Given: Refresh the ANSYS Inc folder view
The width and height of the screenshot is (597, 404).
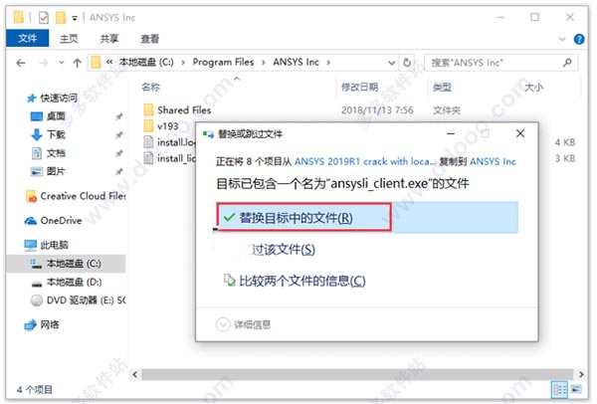Looking at the screenshot, I should point(407,63).
